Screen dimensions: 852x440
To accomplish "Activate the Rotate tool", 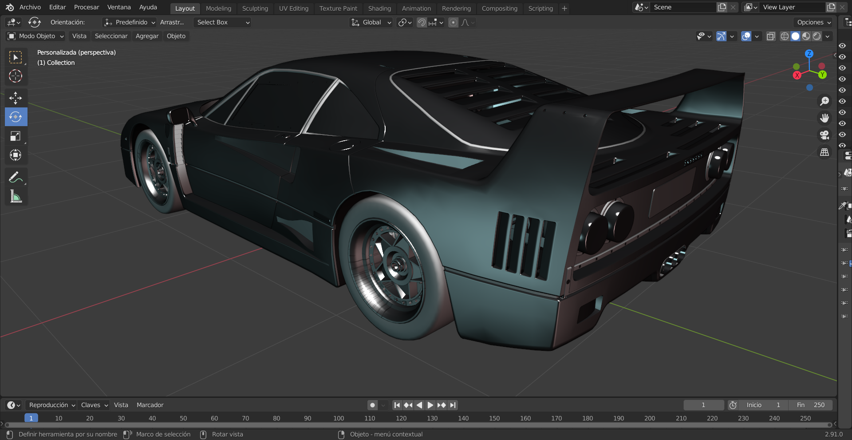I will (x=16, y=117).
